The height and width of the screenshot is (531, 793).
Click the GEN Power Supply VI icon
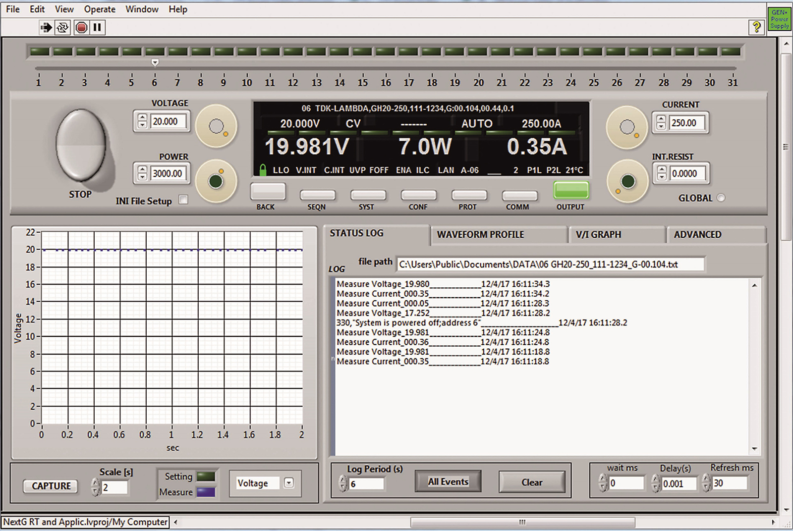coord(779,19)
